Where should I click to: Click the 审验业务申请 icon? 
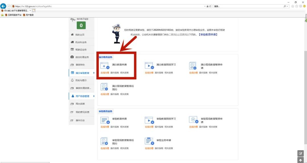(149, 141)
